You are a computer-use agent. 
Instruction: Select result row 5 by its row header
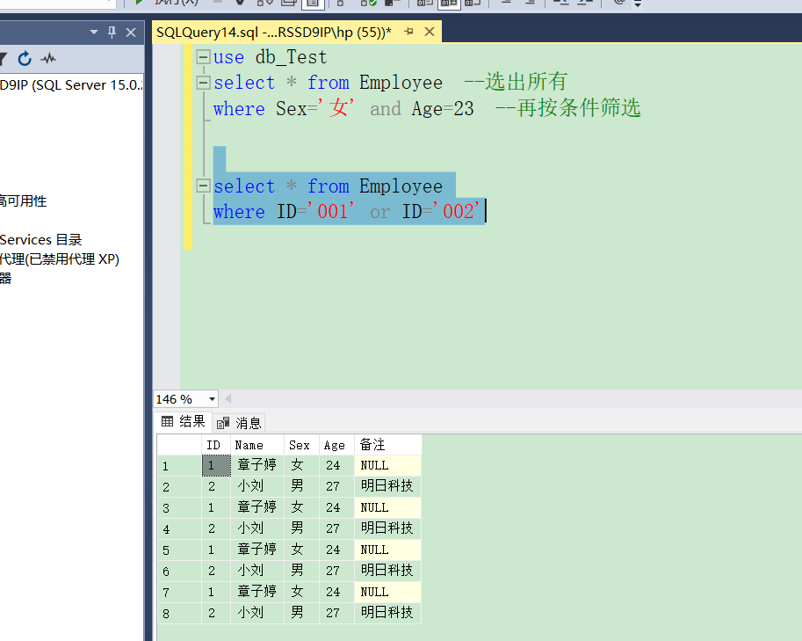tap(179, 550)
